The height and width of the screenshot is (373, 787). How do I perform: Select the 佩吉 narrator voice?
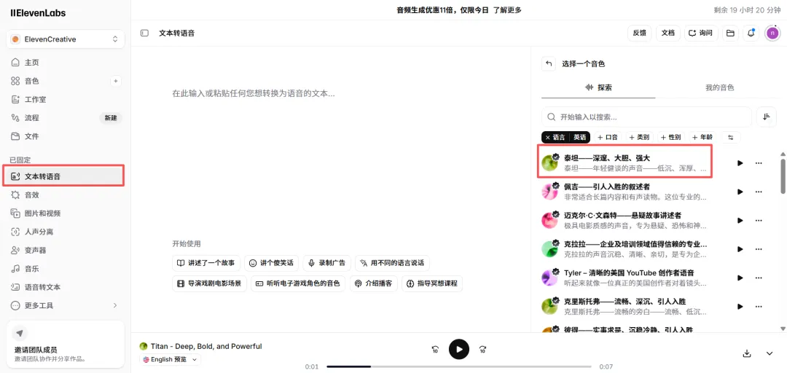click(x=625, y=192)
